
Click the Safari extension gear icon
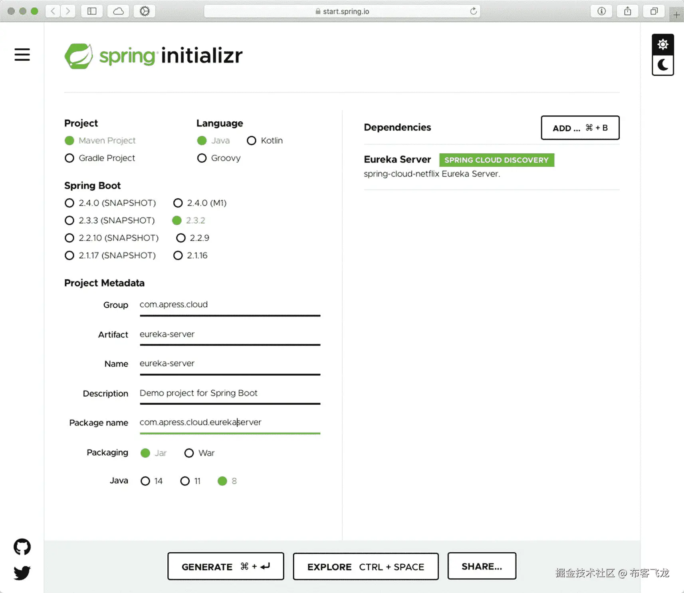coord(145,11)
